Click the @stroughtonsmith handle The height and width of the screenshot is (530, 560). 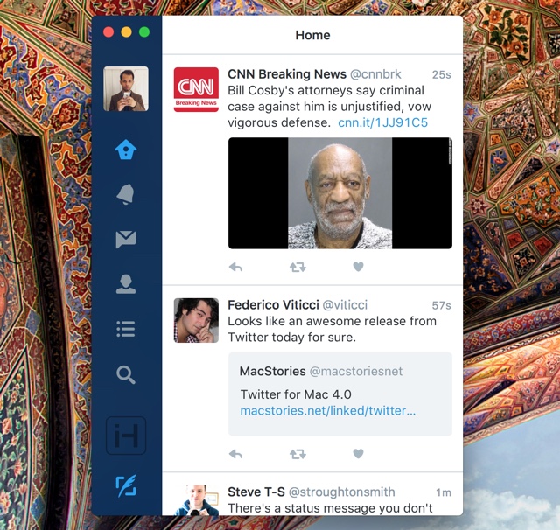pyautogui.click(x=341, y=492)
